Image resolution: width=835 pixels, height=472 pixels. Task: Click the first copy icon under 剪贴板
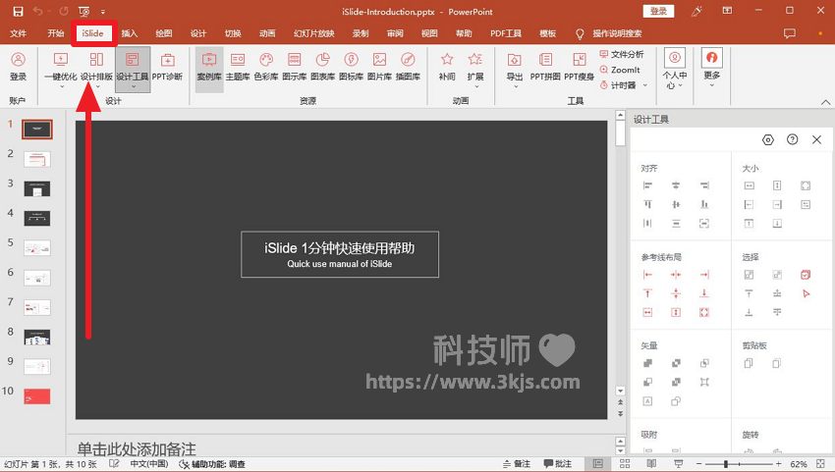(x=749, y=363)
